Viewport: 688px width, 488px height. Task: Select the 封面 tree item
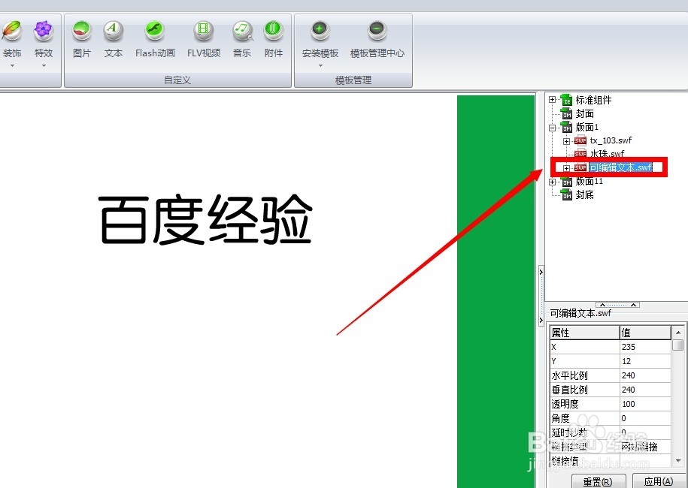pyautogui.click(x=584, y=114)
